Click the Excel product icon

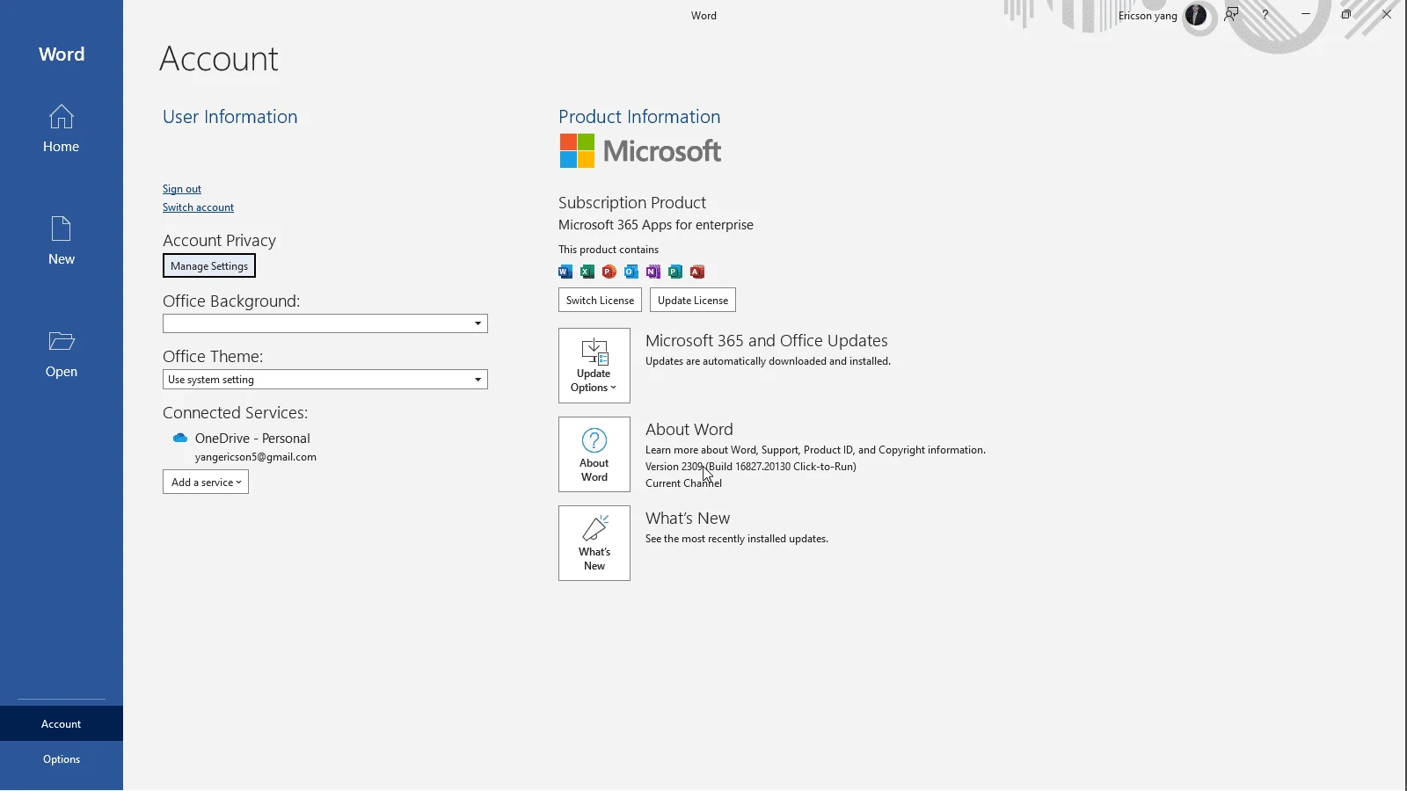coord(587,272)
